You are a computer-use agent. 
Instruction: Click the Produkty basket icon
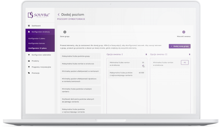click(29, 61)
